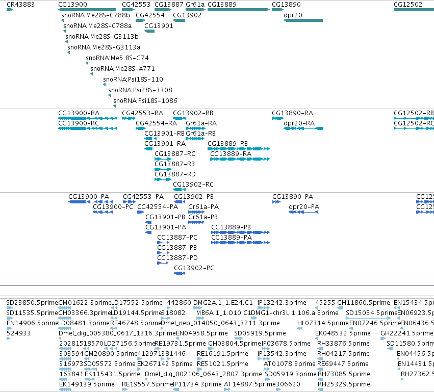Click snoRNA:Psi28S-3308 label

click(140, 90)
